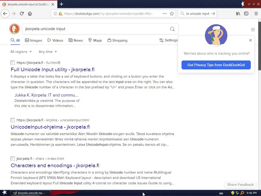Open DuckDuckGo side menu hamburger

(253, 30)
